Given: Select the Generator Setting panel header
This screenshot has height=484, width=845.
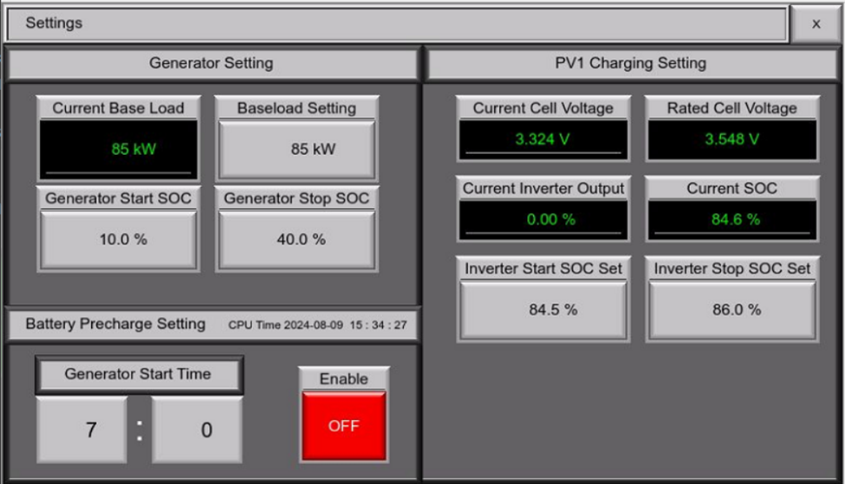Looking at the screenshot, I should point(211,63).
